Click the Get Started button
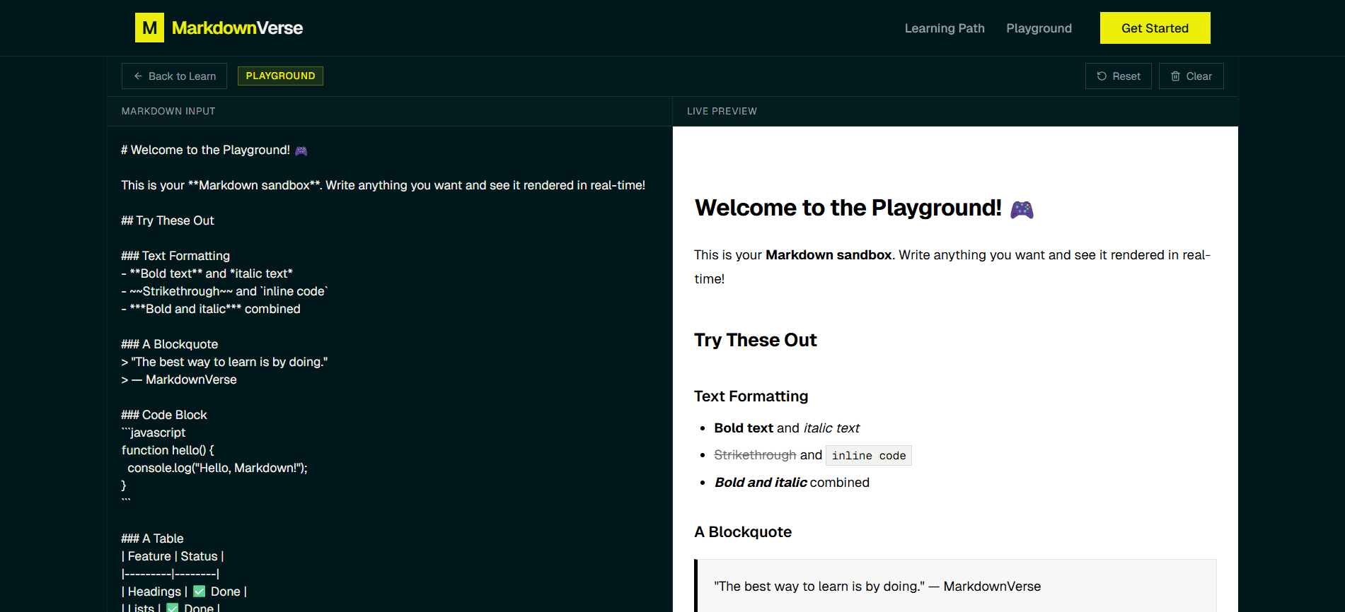The height and width of the screenshot is (612, 1345). (1155, 28)
